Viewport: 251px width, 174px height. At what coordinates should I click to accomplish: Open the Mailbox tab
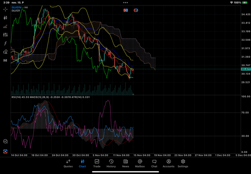point(140,163)
